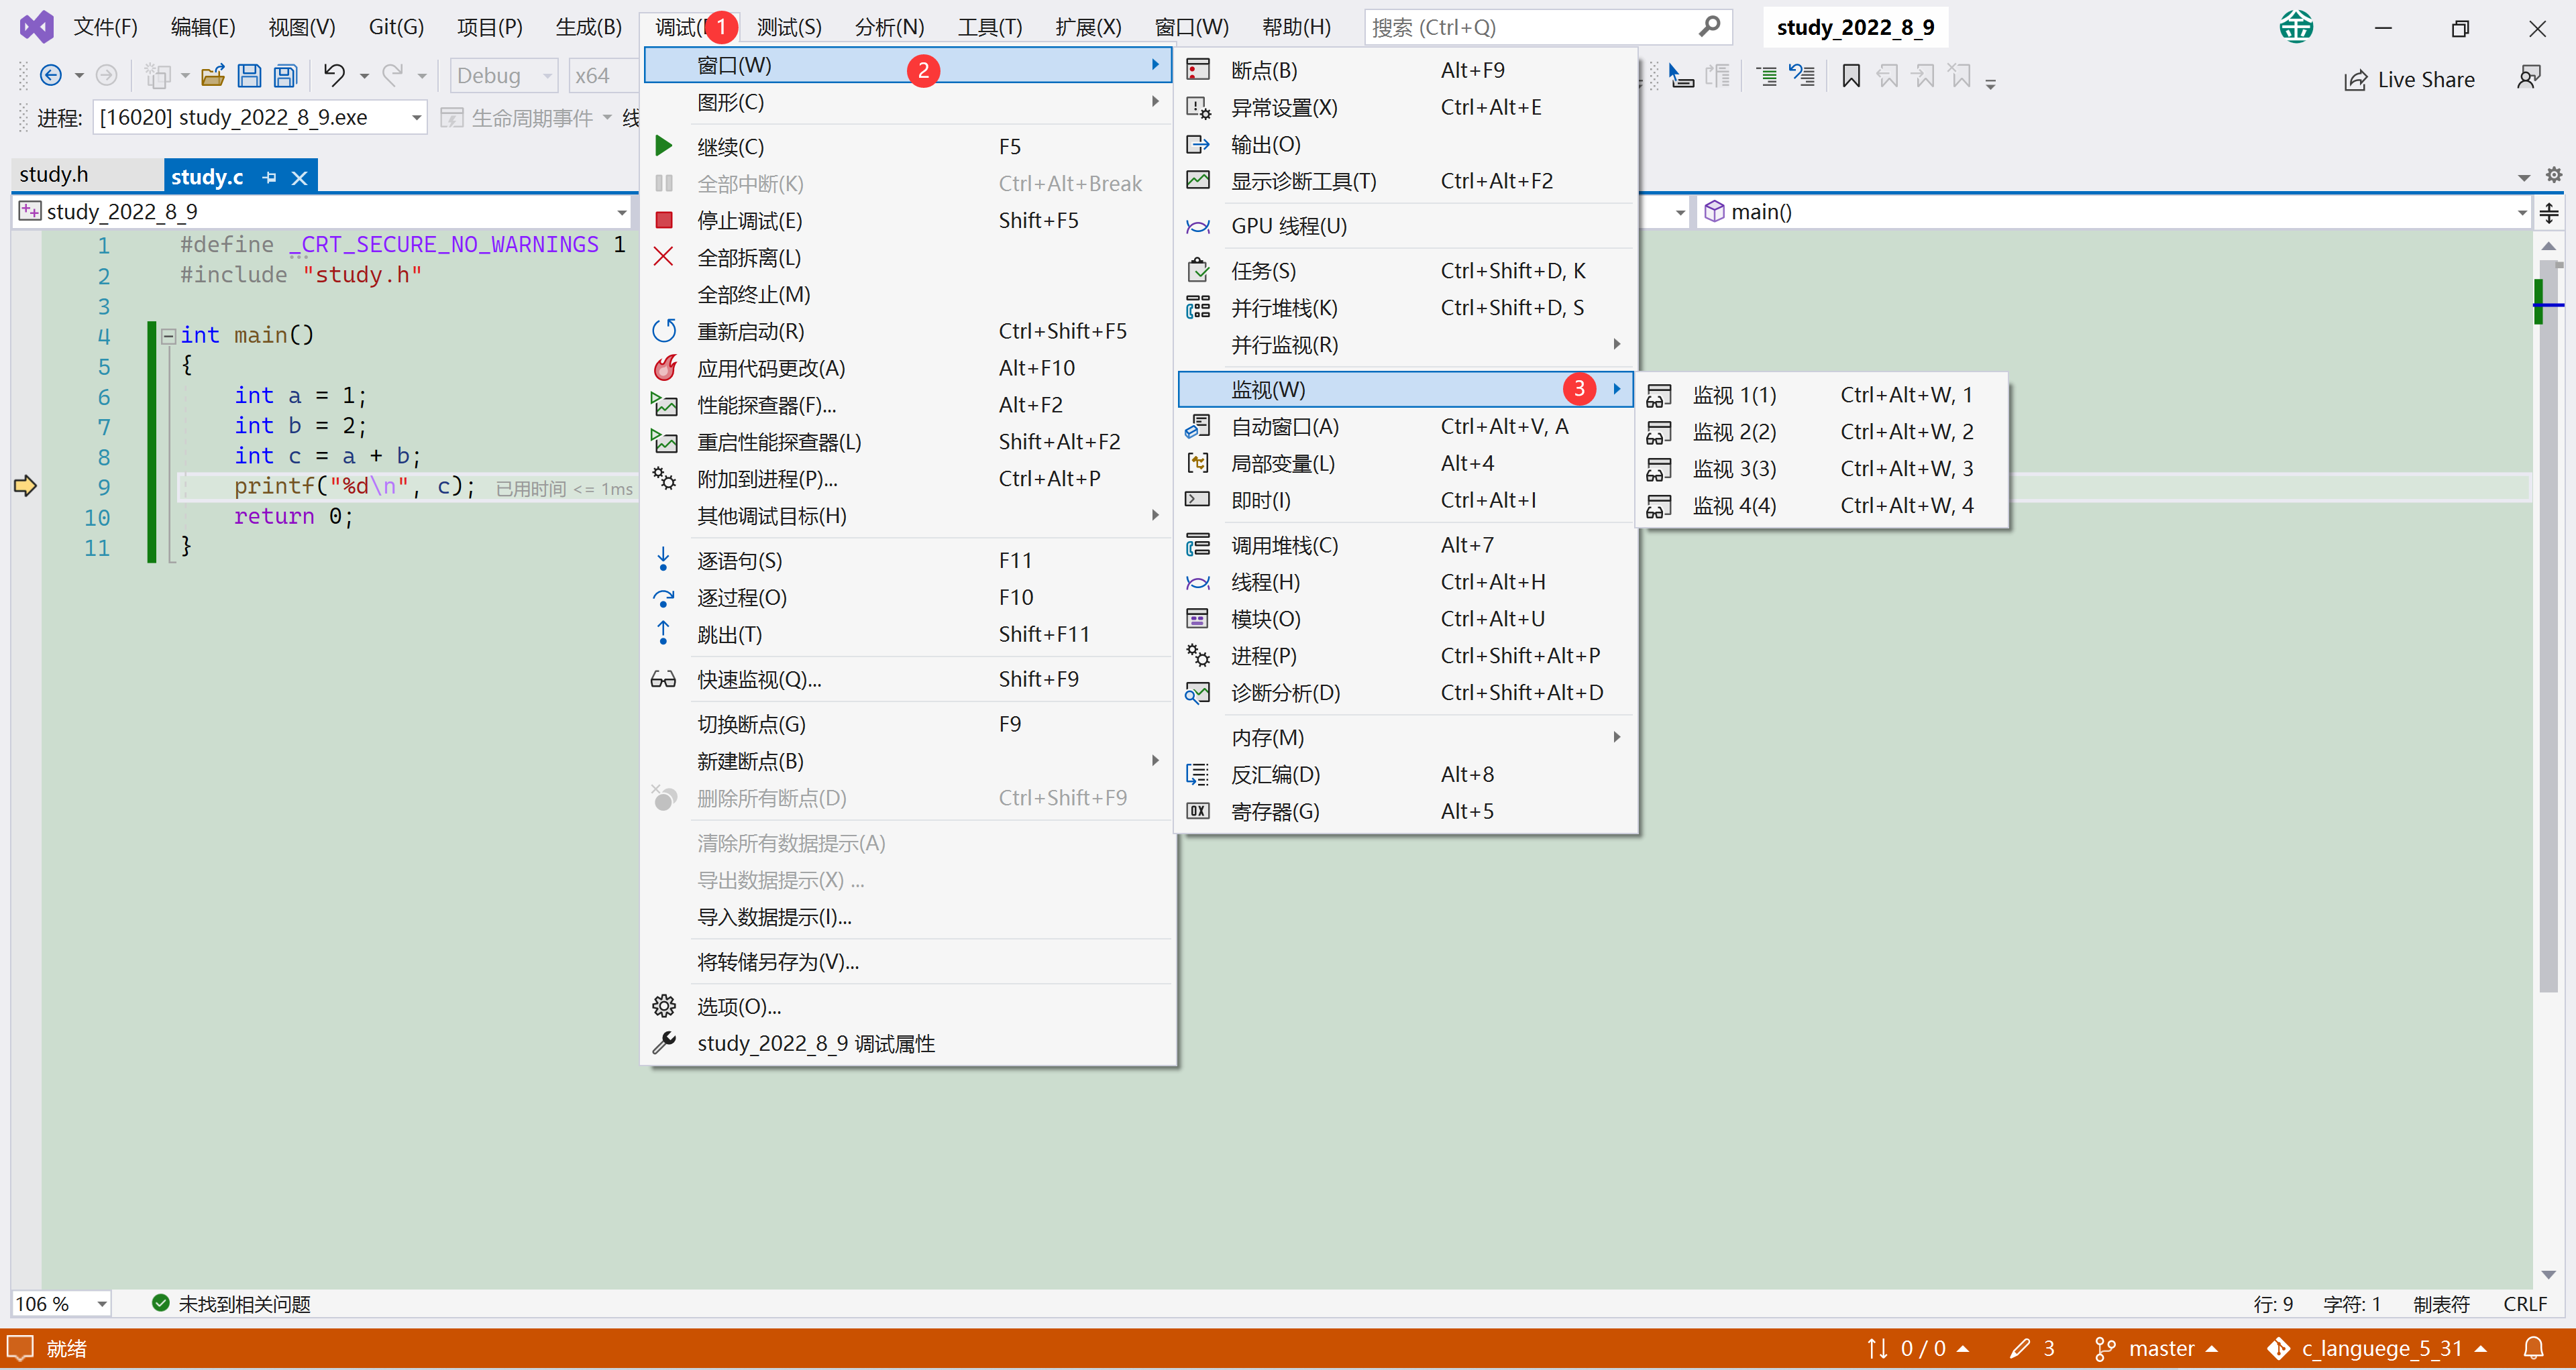The image size is (2576, 1370).
Task: Toggle pin on study.c tab
Action: pos(269,178)
